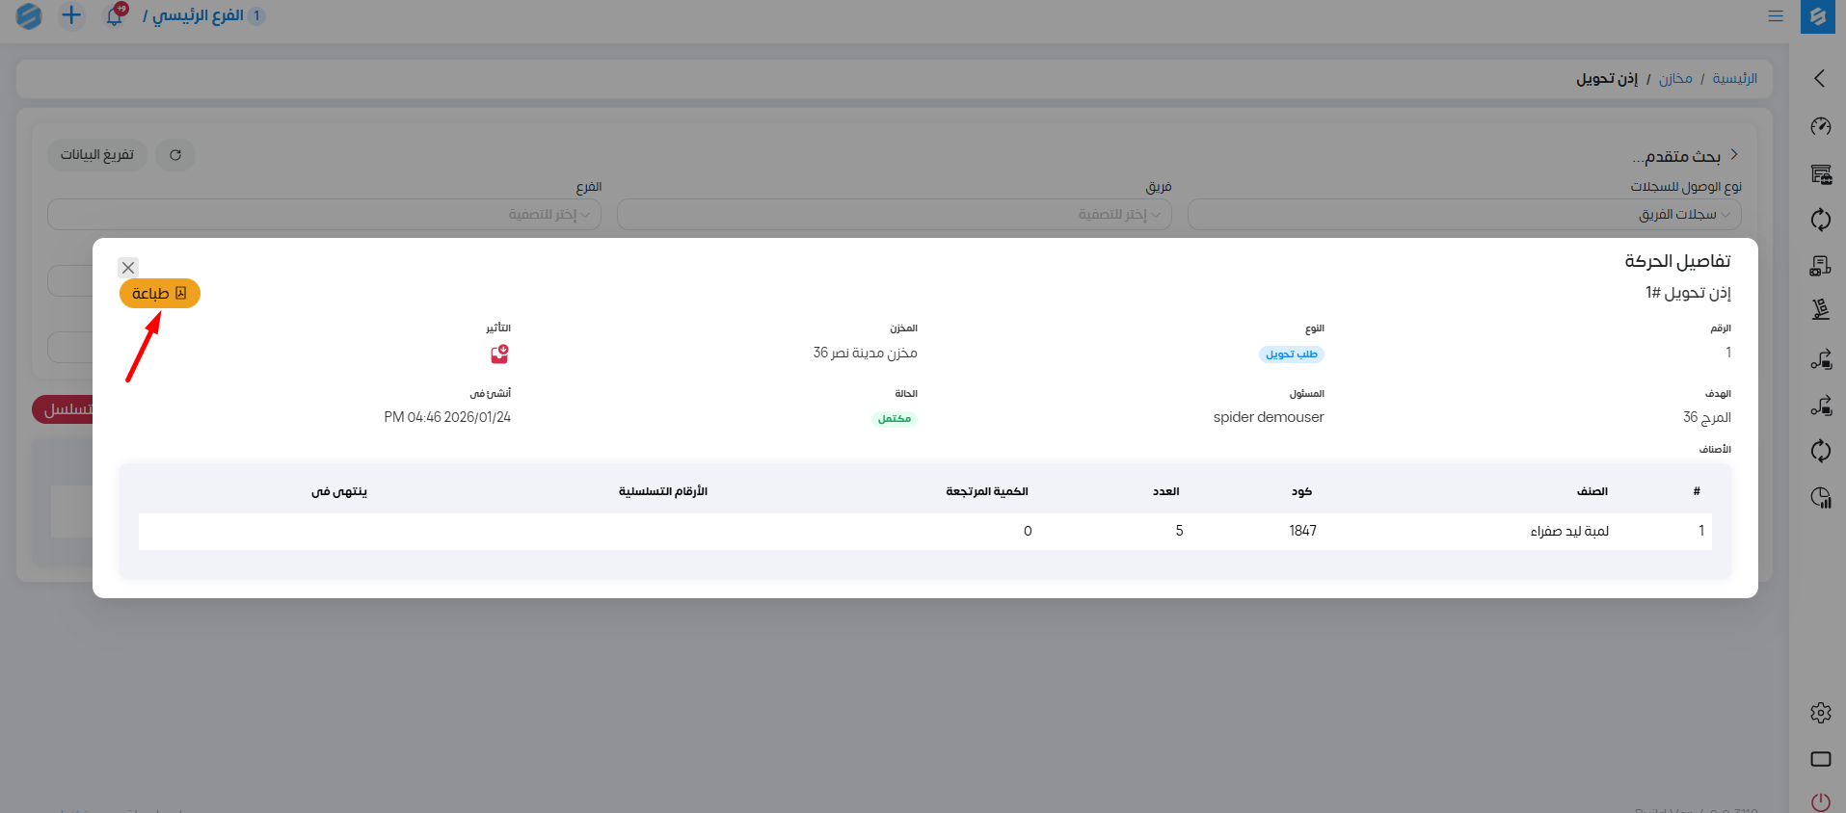Open the notifications bell

click(115, 15)
